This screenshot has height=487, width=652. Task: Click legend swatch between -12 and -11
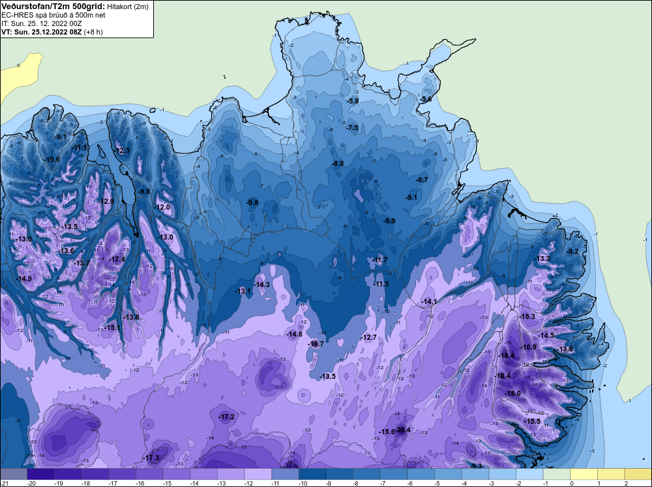tap(258, 474)
